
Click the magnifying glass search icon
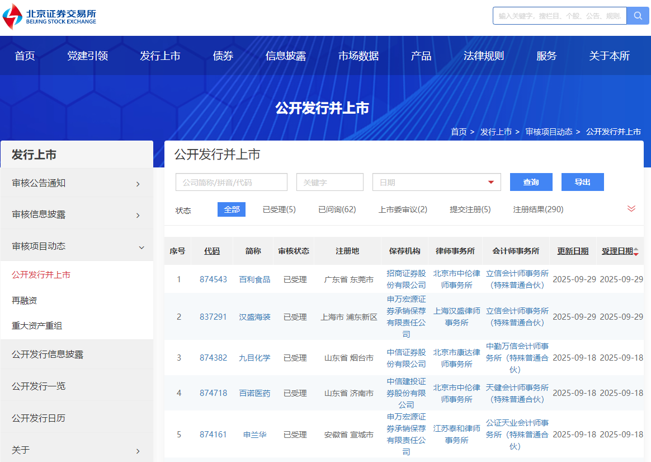pos(638,16)
